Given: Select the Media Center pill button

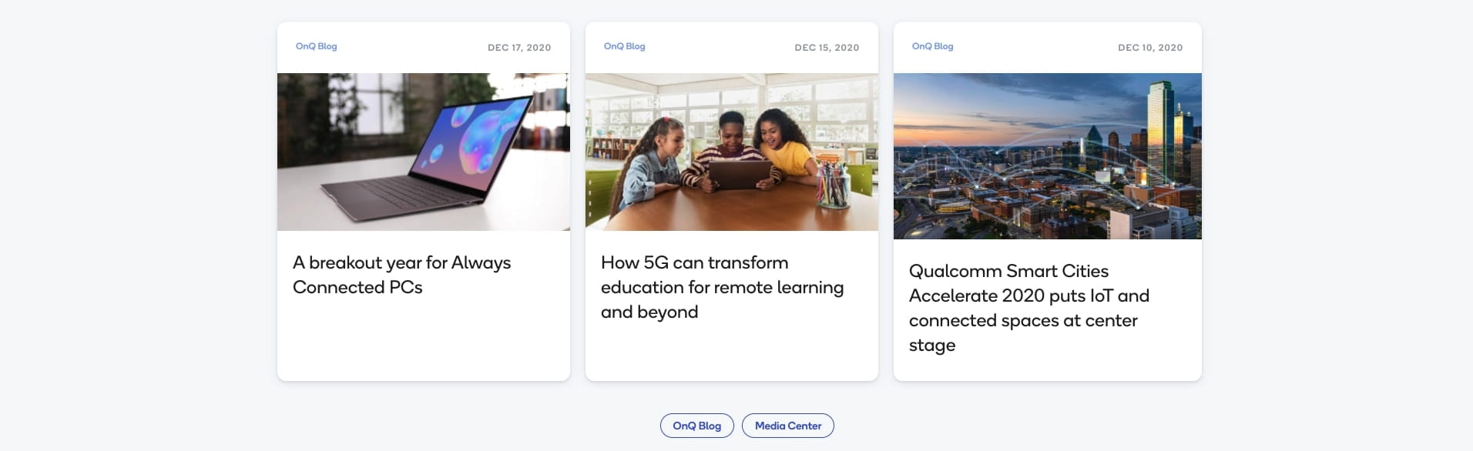Looking at the screenshot, I should click(x=788, y=426).
